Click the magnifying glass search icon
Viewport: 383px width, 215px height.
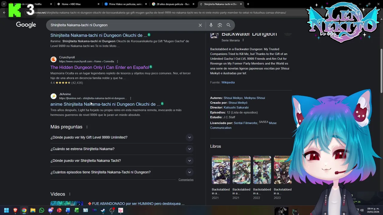(x=229, y=25)
